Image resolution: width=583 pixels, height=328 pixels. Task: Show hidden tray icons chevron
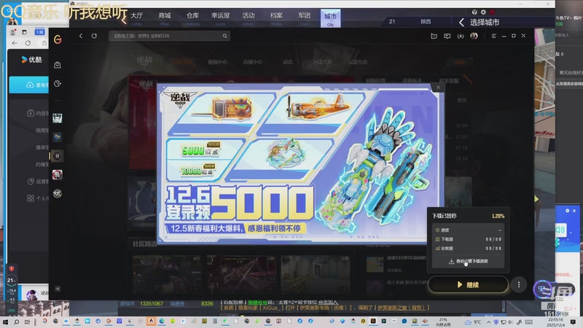tap(488, 322)
